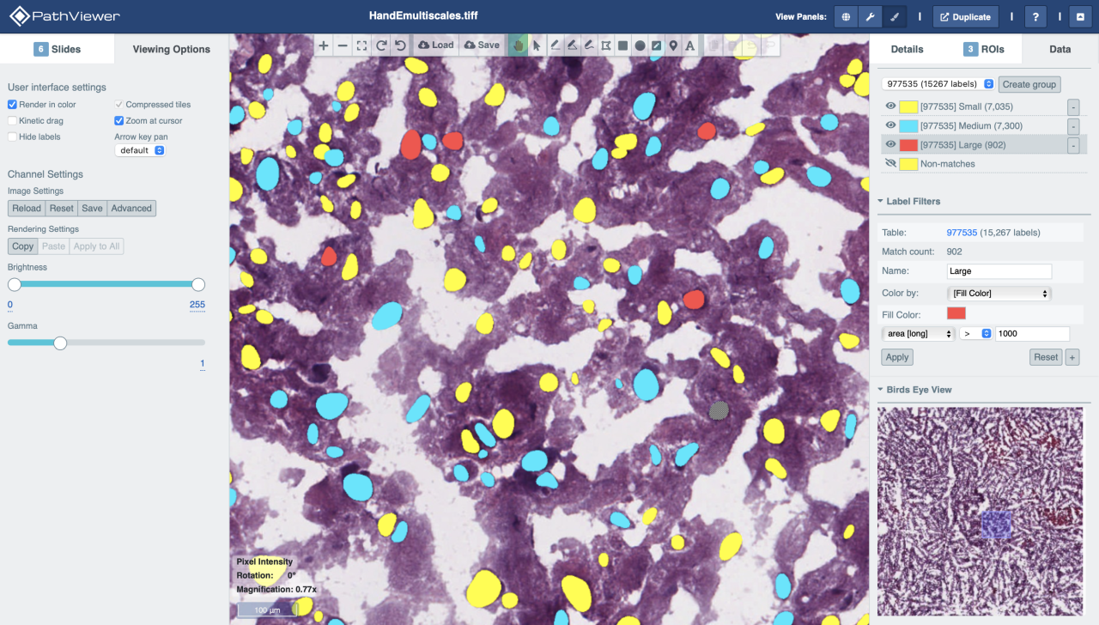Viewport: 1099px width, 625px height.
Task: Open Arrow key pan dropdown
Action: click(x=140, y=150)
